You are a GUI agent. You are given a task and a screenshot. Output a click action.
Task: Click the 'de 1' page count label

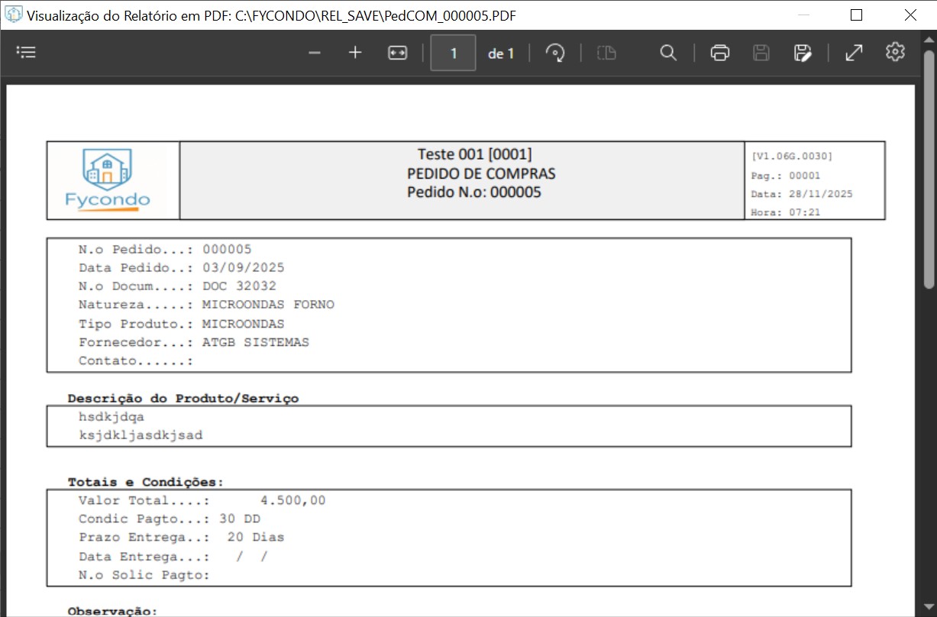coord(501,53)
